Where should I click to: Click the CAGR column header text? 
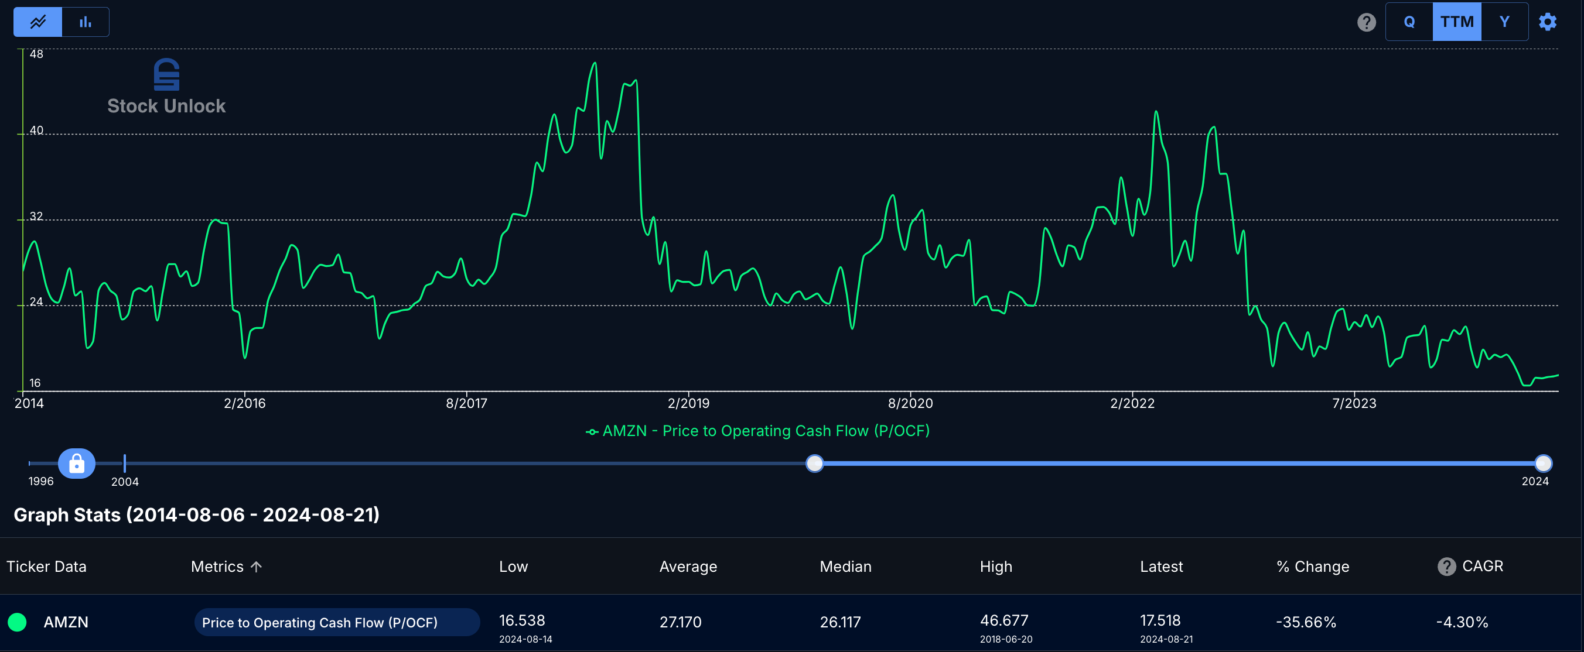tap(1483, 566)
